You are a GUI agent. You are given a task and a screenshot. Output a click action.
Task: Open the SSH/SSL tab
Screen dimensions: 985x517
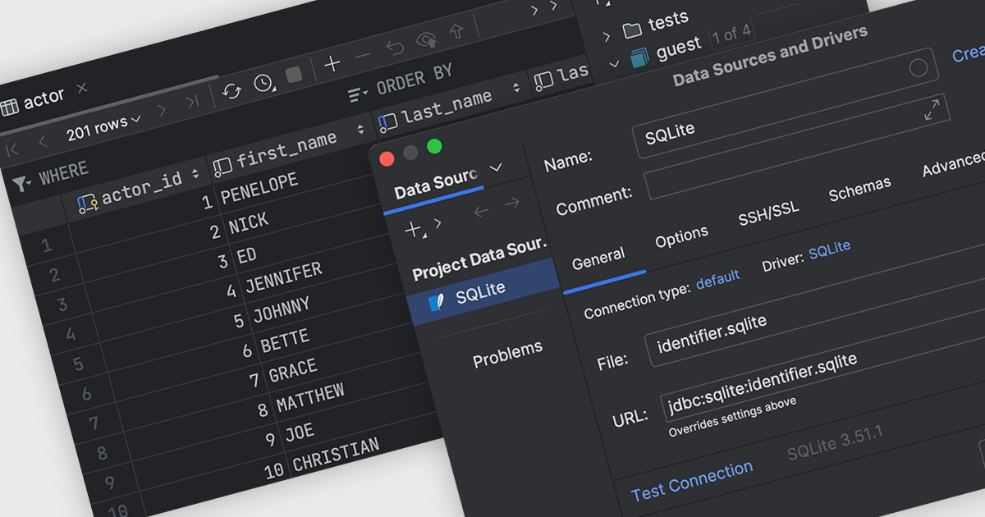768,214
